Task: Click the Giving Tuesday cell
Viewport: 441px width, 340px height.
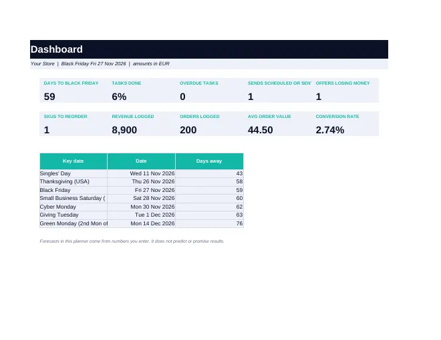Action: [73, 215]
